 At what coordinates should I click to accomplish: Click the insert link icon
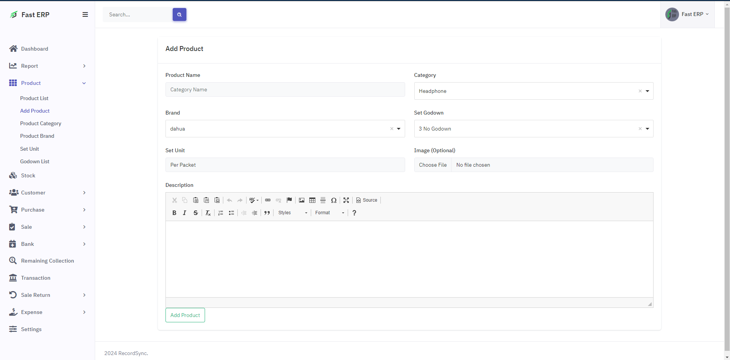268,200
